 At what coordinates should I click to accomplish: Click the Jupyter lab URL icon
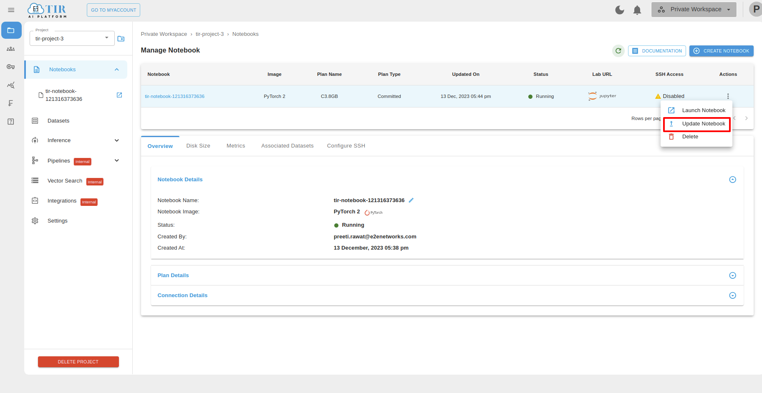(602, 96)
